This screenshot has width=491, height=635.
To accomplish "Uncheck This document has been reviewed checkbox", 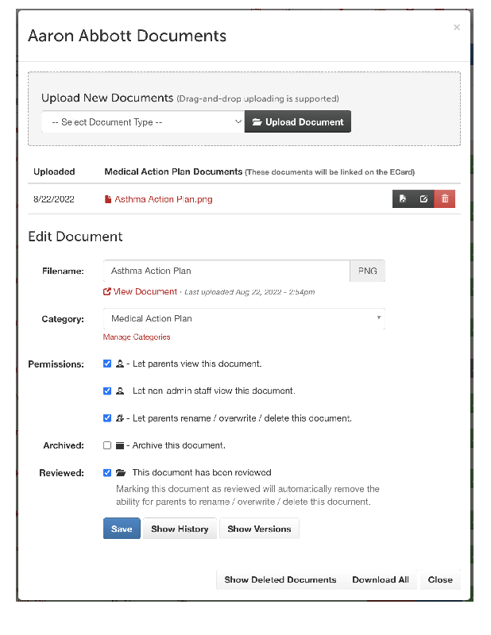I will pos(107,472).
